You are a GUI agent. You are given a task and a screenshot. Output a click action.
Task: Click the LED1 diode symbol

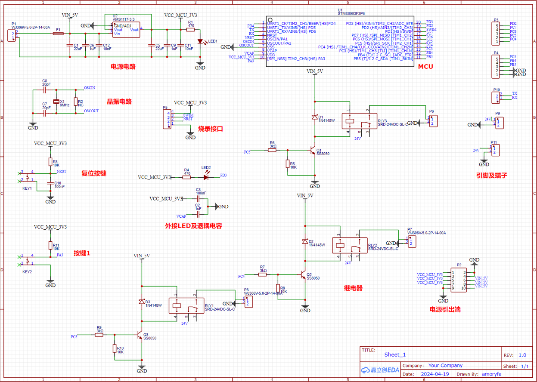[x=200, y=42]
